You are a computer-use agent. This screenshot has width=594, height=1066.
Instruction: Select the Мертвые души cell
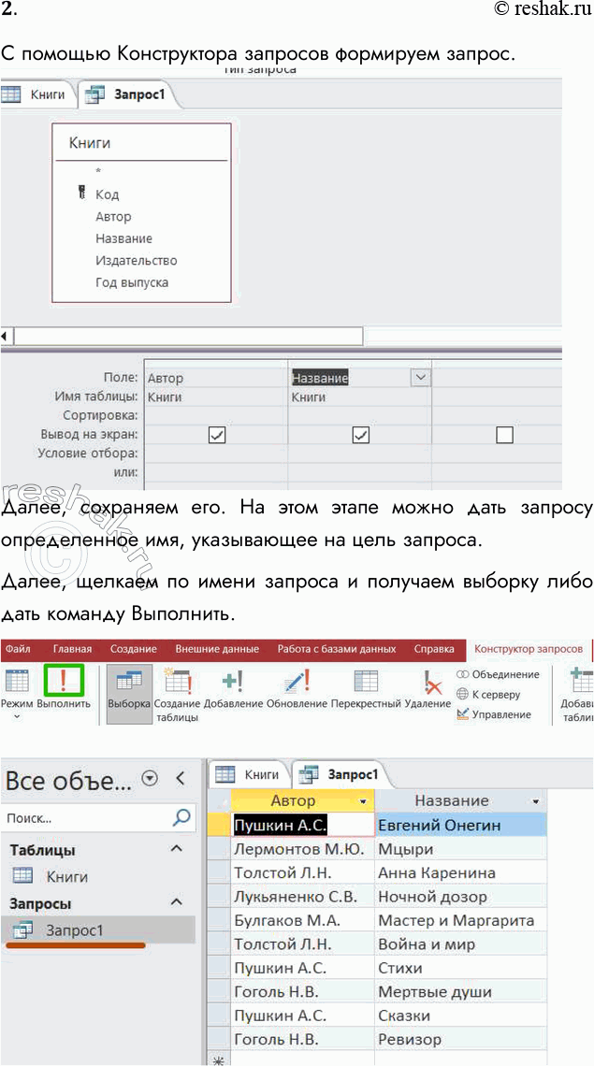click(460, 992)
